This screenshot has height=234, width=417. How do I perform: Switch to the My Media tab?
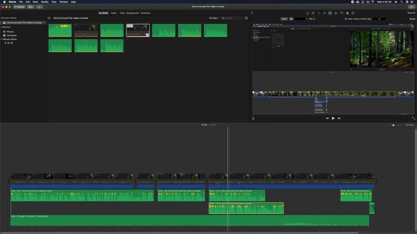pyautogui.click(x=104, y=13)
